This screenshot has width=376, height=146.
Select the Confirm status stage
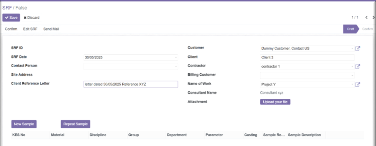pyautogui.click(x=367, y=29)
